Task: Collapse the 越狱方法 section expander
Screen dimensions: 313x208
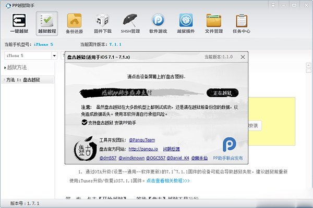Action: (5, 68)
